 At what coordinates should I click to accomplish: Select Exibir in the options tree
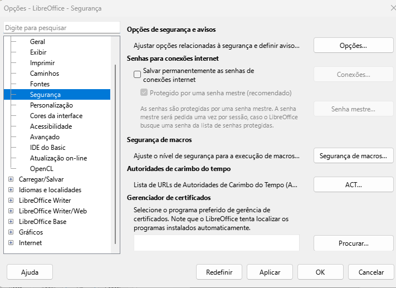click(38, 52)
